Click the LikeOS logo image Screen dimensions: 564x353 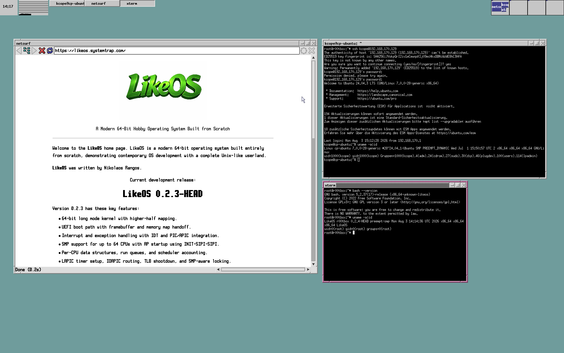(164, 86)
